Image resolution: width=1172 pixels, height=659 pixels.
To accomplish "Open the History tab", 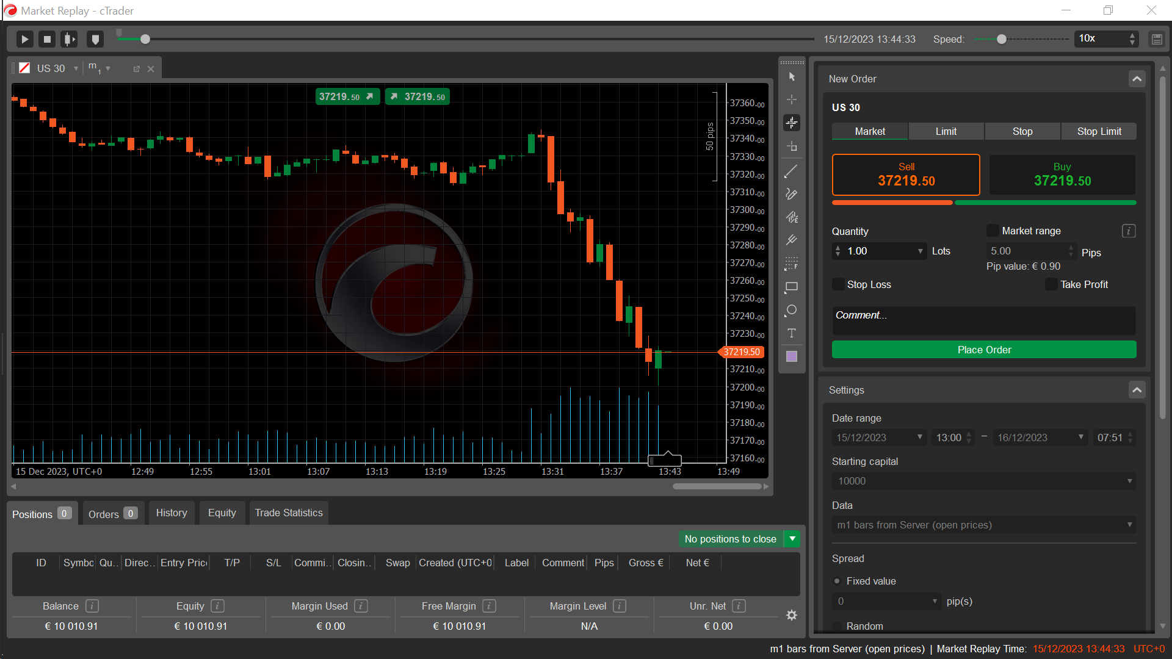I will (x=172, y=513).
